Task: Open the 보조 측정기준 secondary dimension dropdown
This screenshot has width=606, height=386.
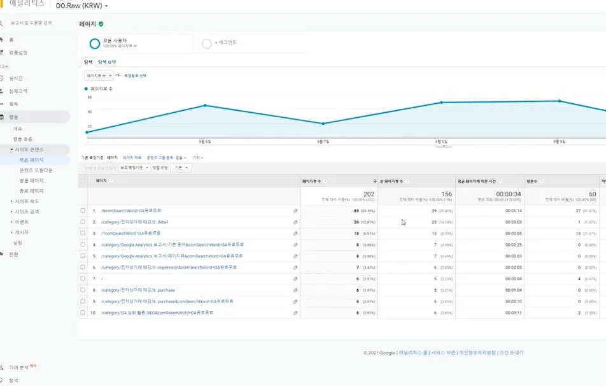Action: [x=134, y=168]
